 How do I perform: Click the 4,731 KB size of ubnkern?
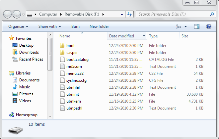(196, 101)
